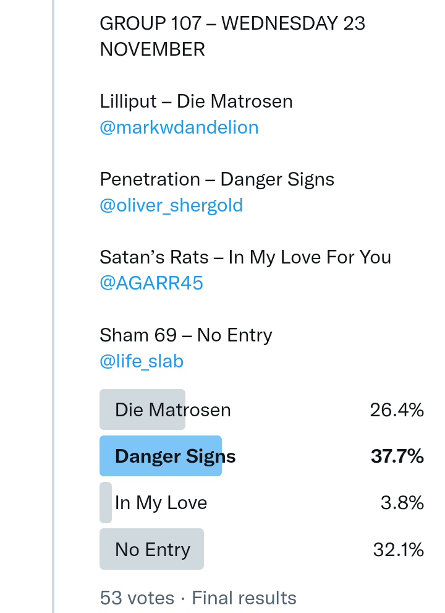Click the 26.4% result for Die Matrosen
This screenshot has width=445, height=613.
click(x=397, y=409)
